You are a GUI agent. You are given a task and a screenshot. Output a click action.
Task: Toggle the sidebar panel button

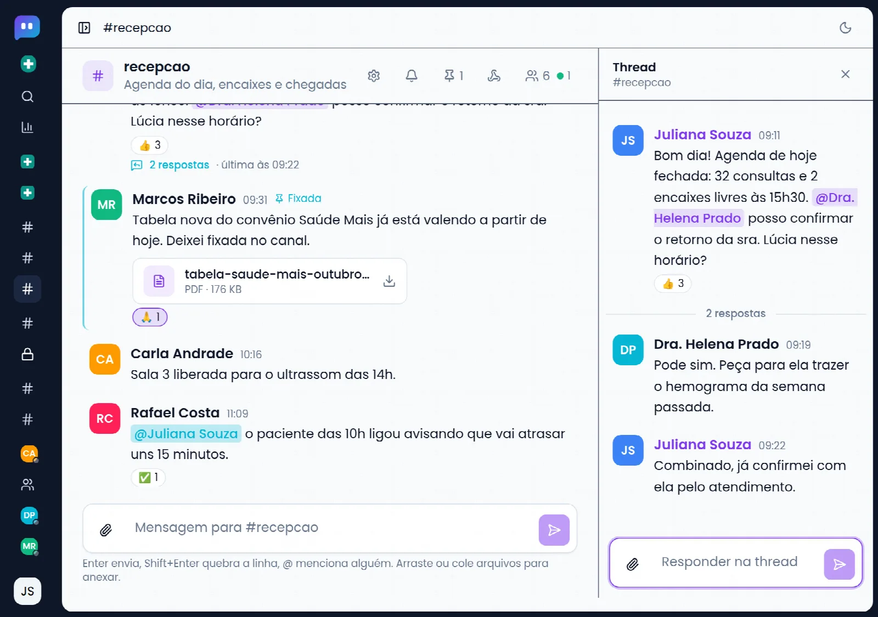click(84, 27)
